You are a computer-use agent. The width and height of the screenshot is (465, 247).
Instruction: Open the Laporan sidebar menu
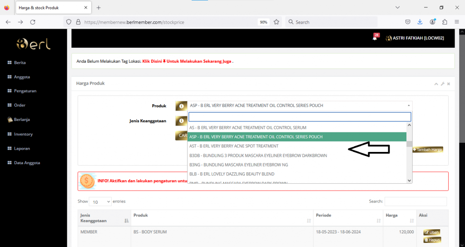22,148
